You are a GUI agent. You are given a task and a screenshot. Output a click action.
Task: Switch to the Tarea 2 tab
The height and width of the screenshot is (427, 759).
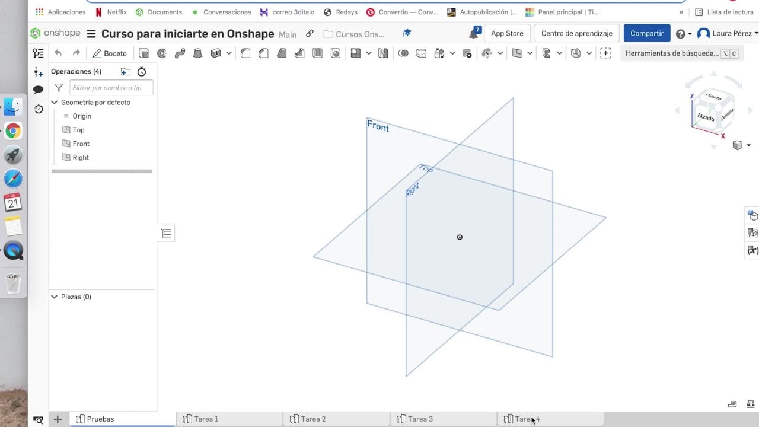point(313,419)
